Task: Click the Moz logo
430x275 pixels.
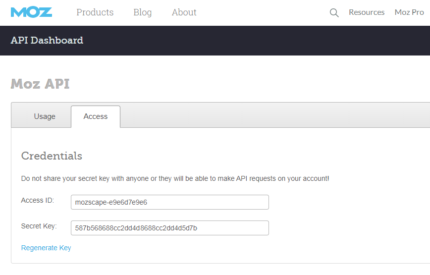Action: click(x=31, y=12)
